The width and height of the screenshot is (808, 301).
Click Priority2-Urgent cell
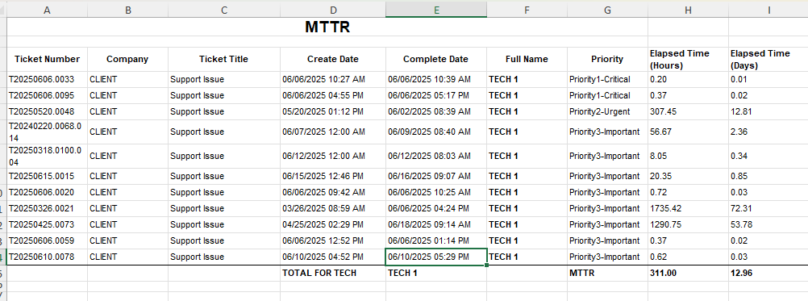coord(607,112)
